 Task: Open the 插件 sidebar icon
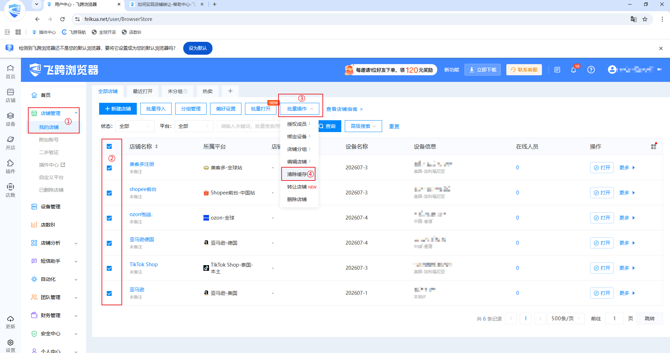pyautogui.click(x=10, y=167)
